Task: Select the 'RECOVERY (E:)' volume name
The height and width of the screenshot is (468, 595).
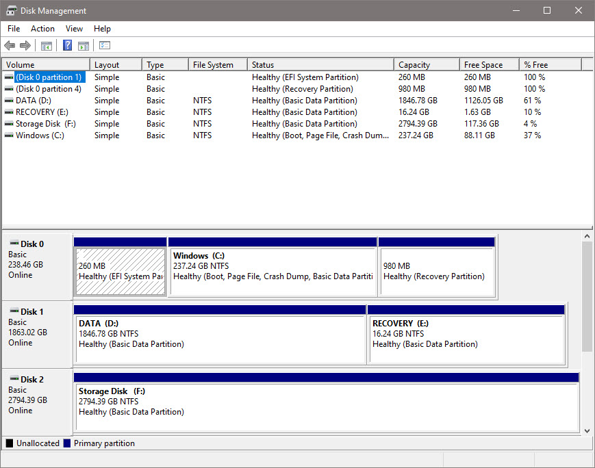Action: point(42,112)
